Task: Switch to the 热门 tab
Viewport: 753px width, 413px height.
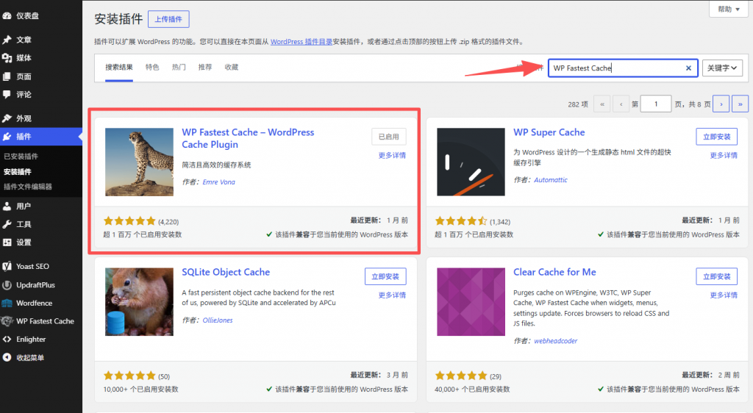Action: [x=179, y=67]
